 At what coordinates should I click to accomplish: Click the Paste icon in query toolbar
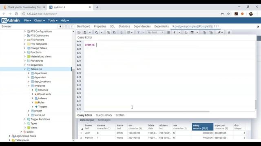click(x=114, y=32)
